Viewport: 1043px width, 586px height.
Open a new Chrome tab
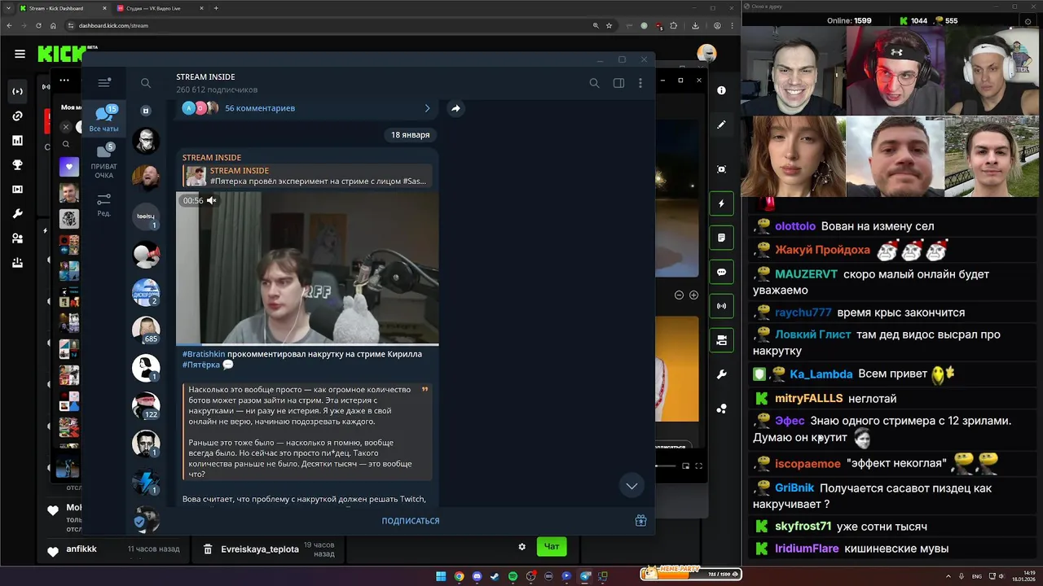[216, 8]
